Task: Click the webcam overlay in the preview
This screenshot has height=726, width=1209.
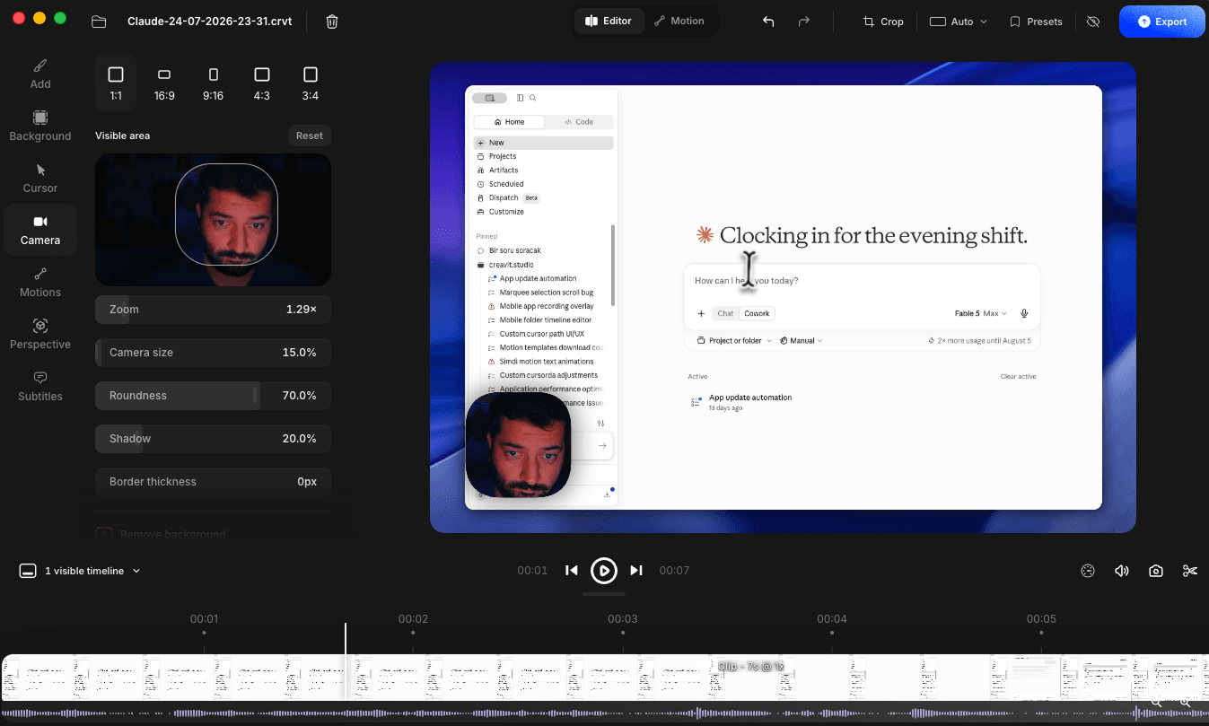Action: tap(519, 444)
